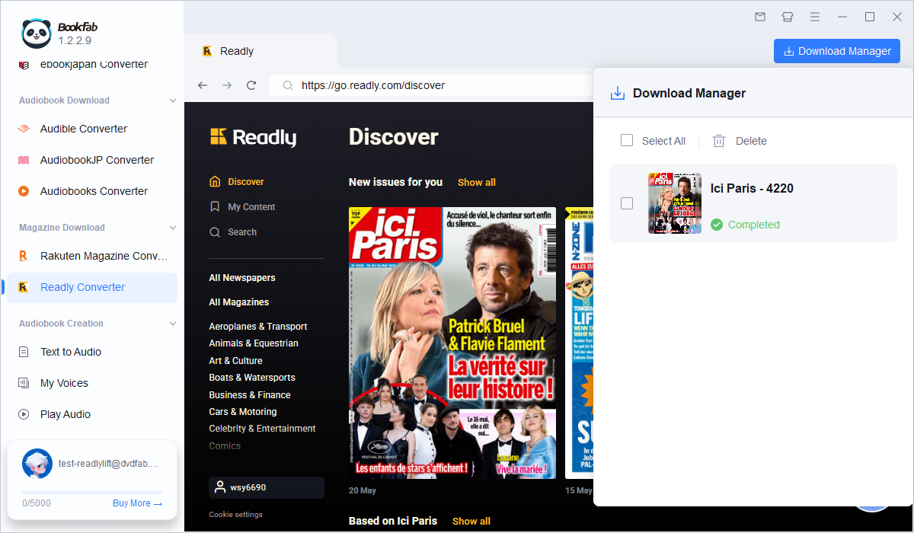The image size is (914, 533).
Task: Click the BookFab panda logo
Action: point(36,33)
